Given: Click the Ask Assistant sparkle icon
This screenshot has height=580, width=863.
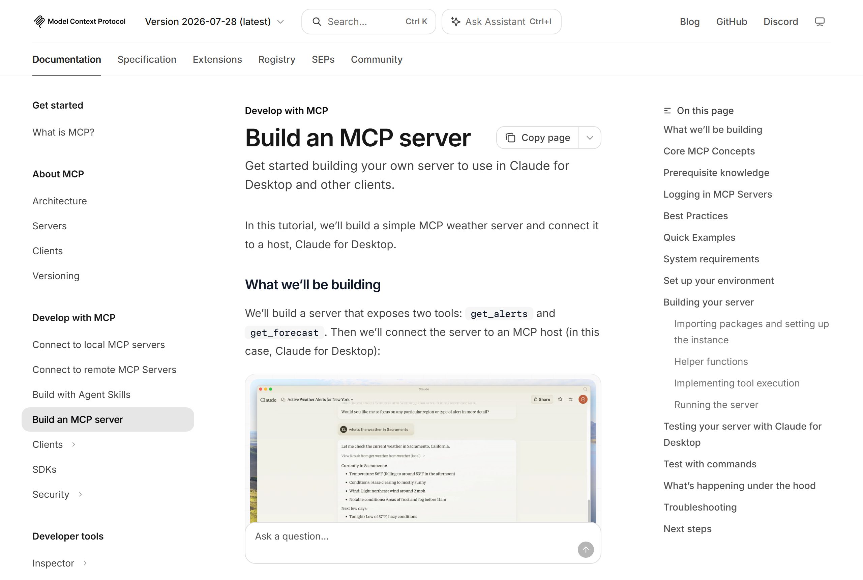Looking at the screenshot, I should point(455,22).
